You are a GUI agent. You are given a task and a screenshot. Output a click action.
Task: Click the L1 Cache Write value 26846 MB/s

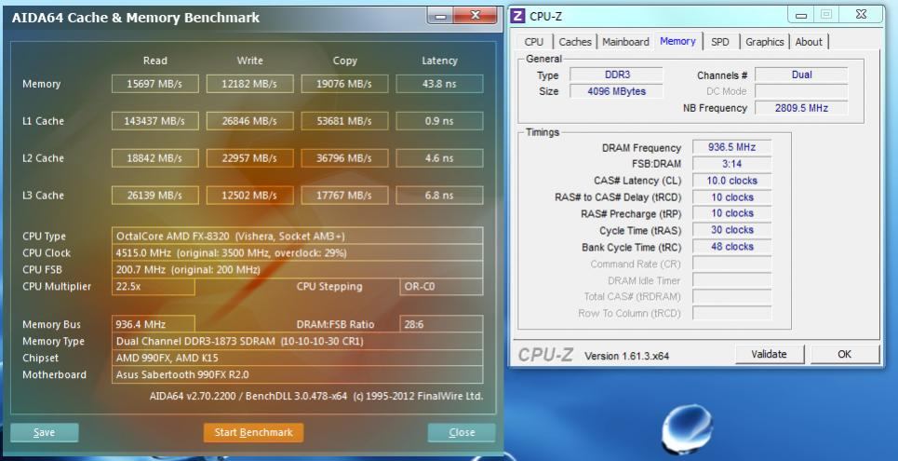point(249,121)
